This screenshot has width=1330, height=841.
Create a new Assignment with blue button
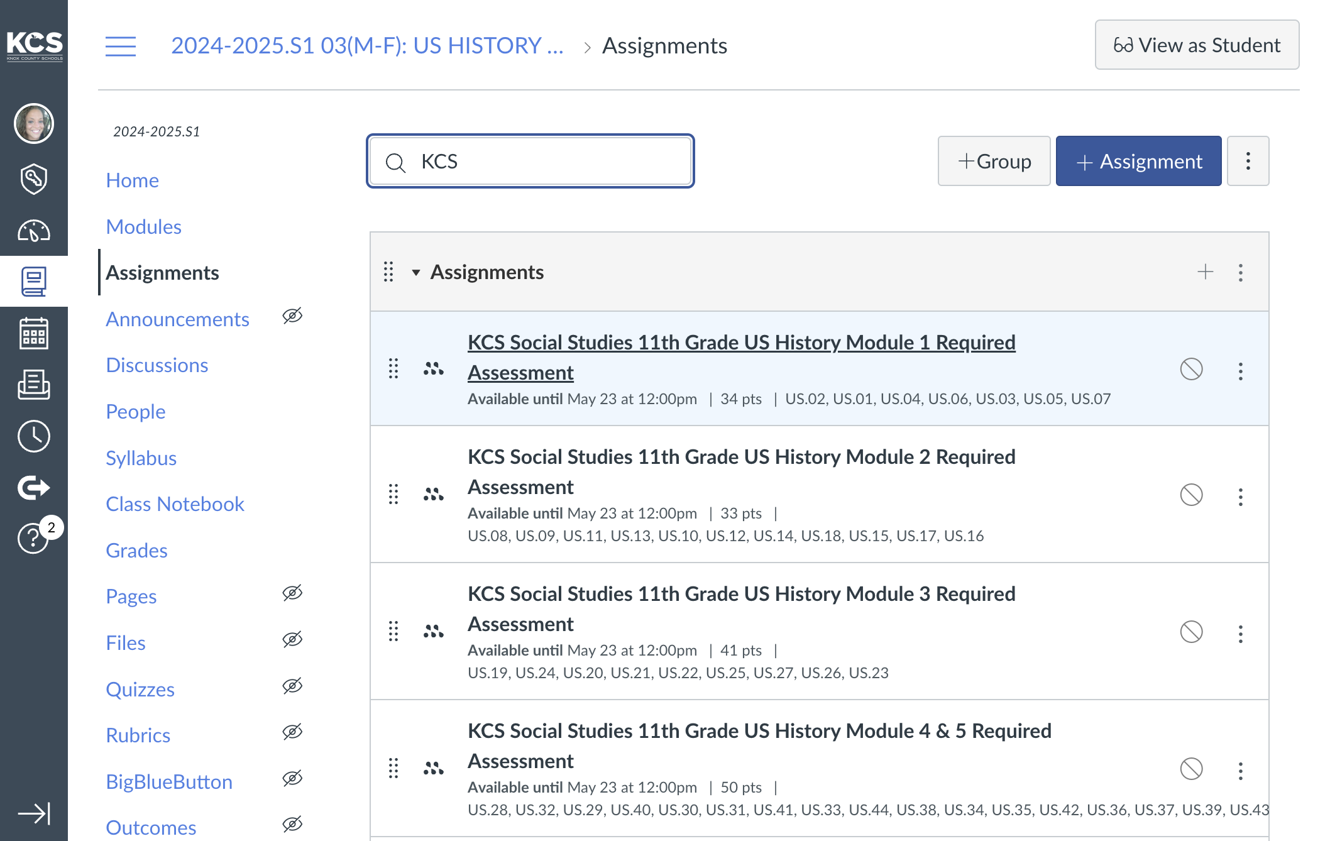pos(1138,161)
